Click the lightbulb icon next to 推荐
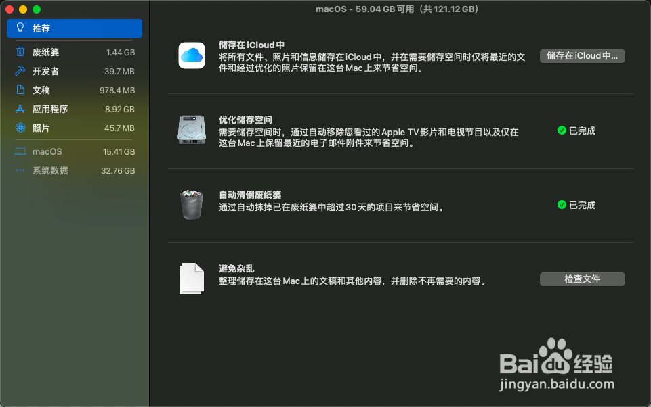The height and width of the screenshot is (407, 651). coord(20,28)
